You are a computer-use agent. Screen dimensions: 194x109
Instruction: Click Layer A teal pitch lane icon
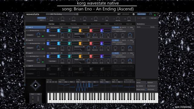(x=69, y=31)
